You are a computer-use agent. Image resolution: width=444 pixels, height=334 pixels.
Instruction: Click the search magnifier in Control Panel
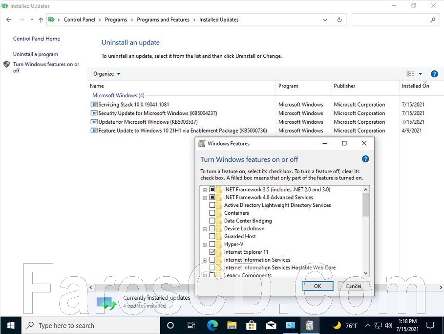[x=433, y=20]
